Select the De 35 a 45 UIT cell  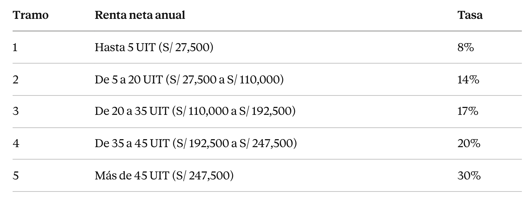[x=196, y=143]
